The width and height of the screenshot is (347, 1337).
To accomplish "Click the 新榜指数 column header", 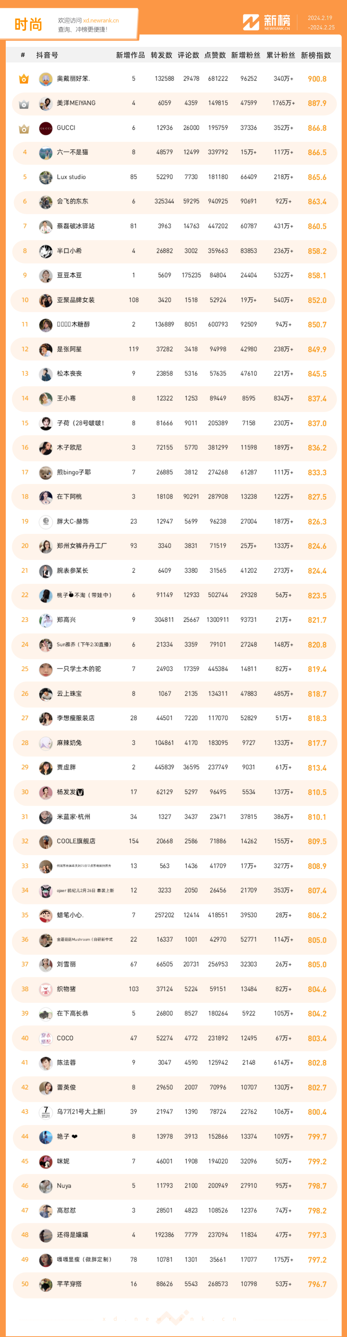I will tap(316, 56).
